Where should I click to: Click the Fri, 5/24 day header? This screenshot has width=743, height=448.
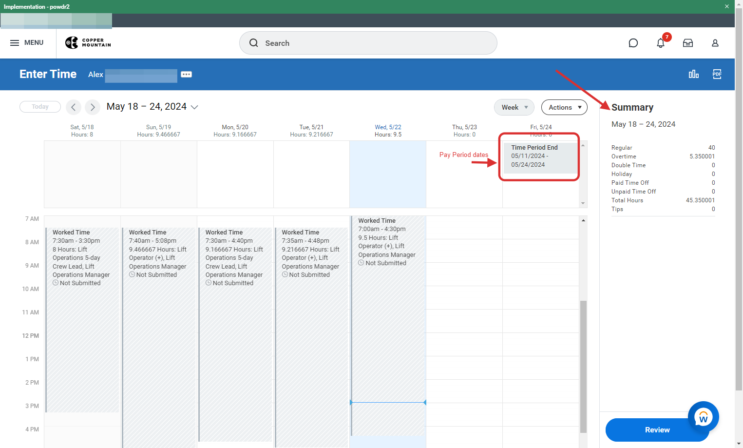pyautogui.click(x=541, y=127)
